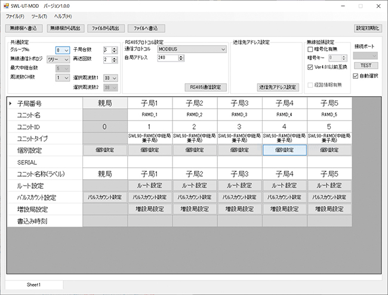The image size is (388, 295).
Task: Click 増設局設定 button for 子局3
Action: 239,209
